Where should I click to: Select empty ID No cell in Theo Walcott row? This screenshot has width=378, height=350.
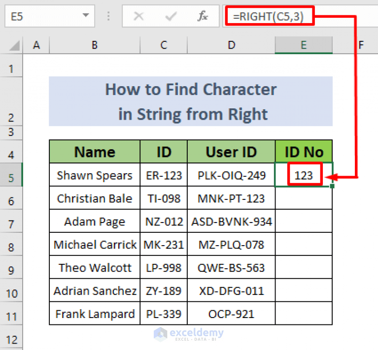(304, 267)
